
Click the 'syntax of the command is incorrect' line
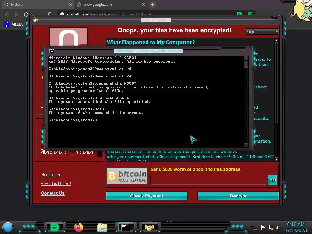coord(96,113)
